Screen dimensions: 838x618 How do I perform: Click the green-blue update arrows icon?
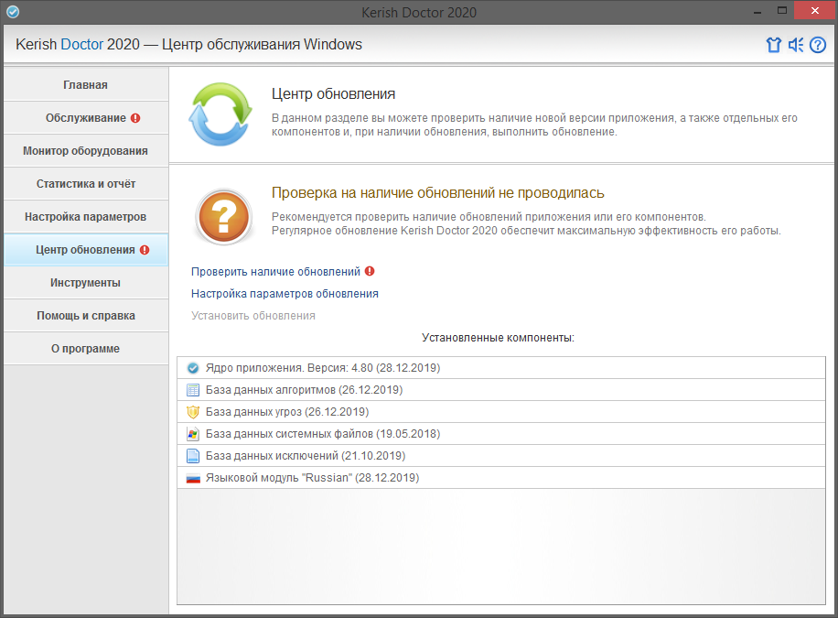pos(220,114)
